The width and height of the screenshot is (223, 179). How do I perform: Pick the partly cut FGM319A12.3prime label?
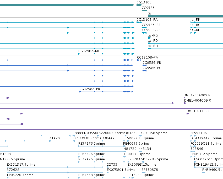pyautogui.click(x=209, y=165)
